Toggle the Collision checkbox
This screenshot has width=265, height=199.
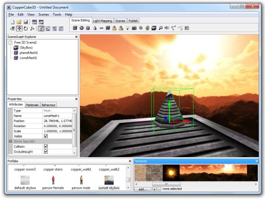tap(46, 146)
